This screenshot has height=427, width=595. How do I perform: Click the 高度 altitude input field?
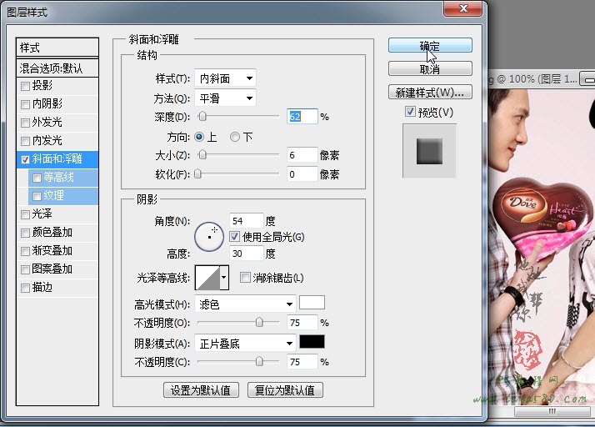[247, 254]
